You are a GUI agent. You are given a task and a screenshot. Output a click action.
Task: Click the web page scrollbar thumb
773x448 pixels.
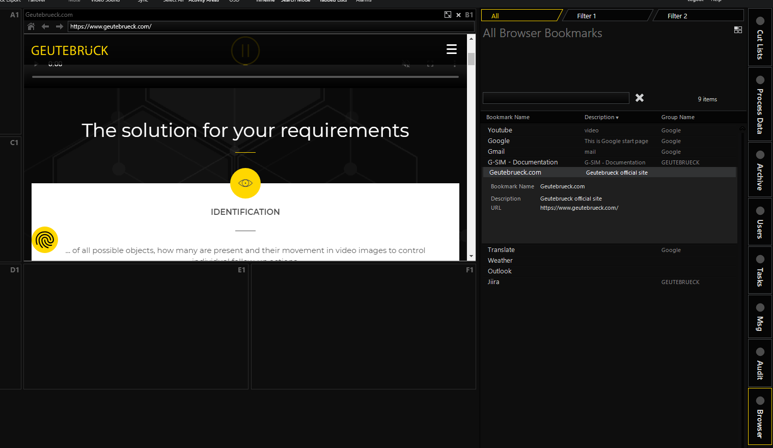[471, 59]
